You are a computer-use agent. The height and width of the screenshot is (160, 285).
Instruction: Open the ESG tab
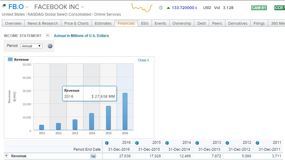[x=145, y=23]
